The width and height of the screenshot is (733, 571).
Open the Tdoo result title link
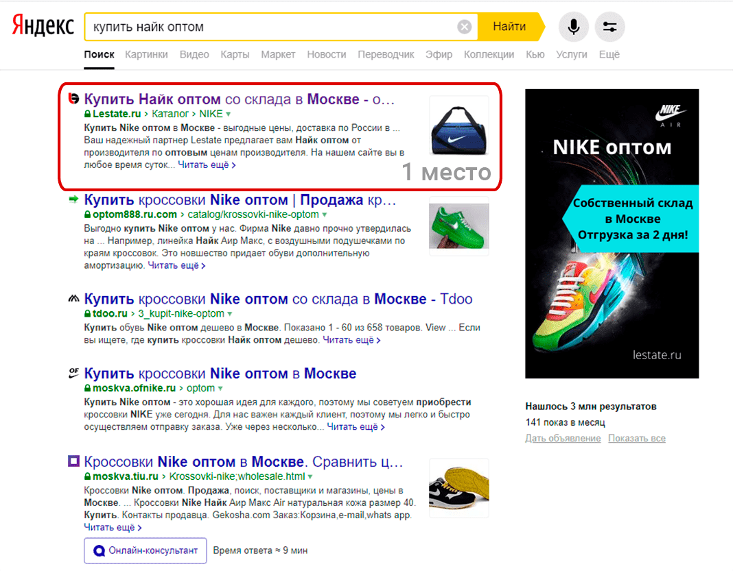[278, 299]
